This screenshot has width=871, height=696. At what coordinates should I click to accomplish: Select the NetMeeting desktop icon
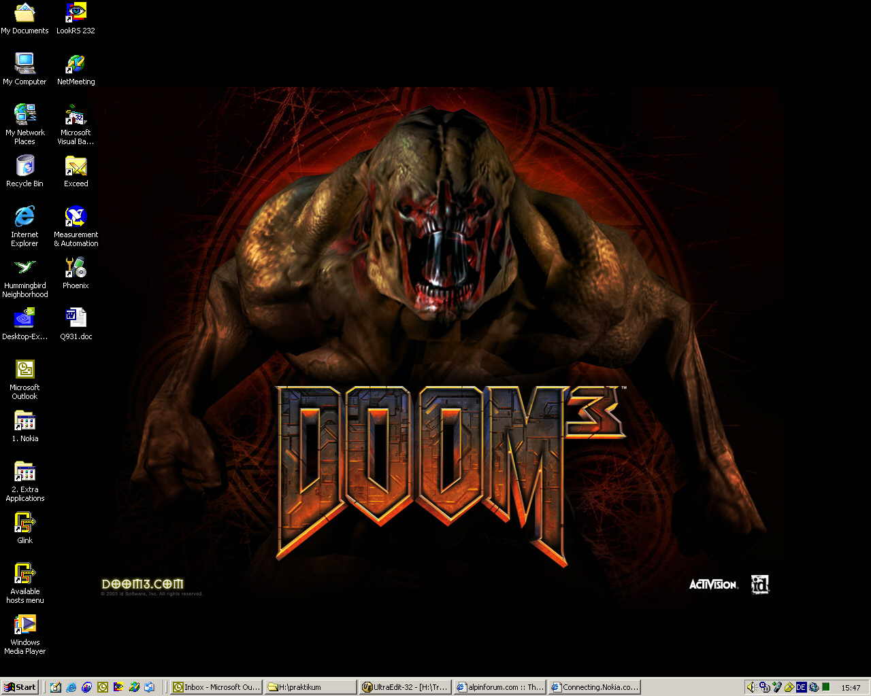point(76,64)
